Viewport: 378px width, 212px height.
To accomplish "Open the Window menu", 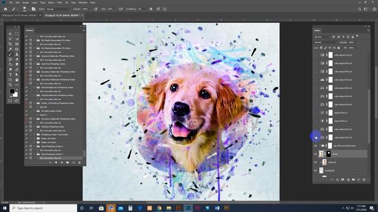I will (x=83, y=2).
